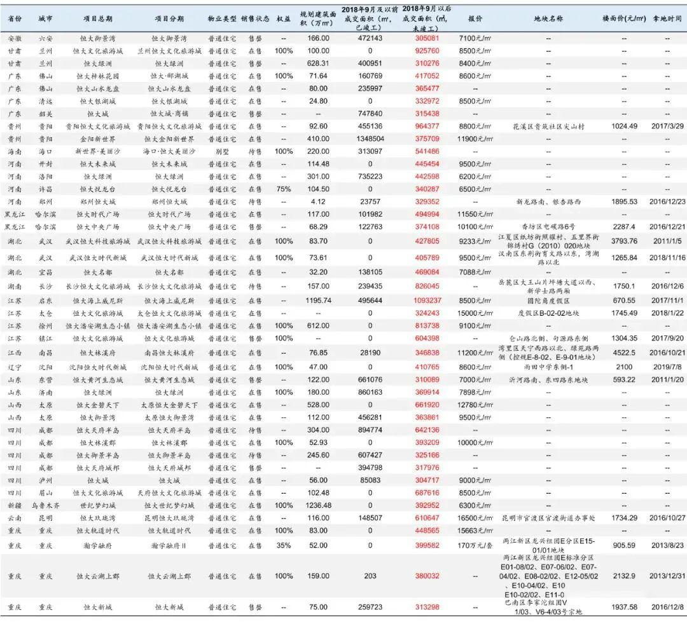Select the 别墅 property type cell

(x=221, y=151)
